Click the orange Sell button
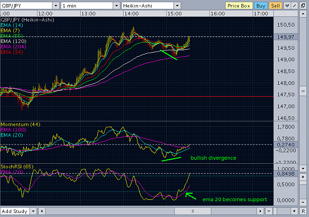Viewport: 309px width, 217px height. (275, 6)
